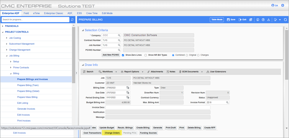Switch to the Enterprise ADF tab
Viewport: 289px width, 138px height.
11,13
